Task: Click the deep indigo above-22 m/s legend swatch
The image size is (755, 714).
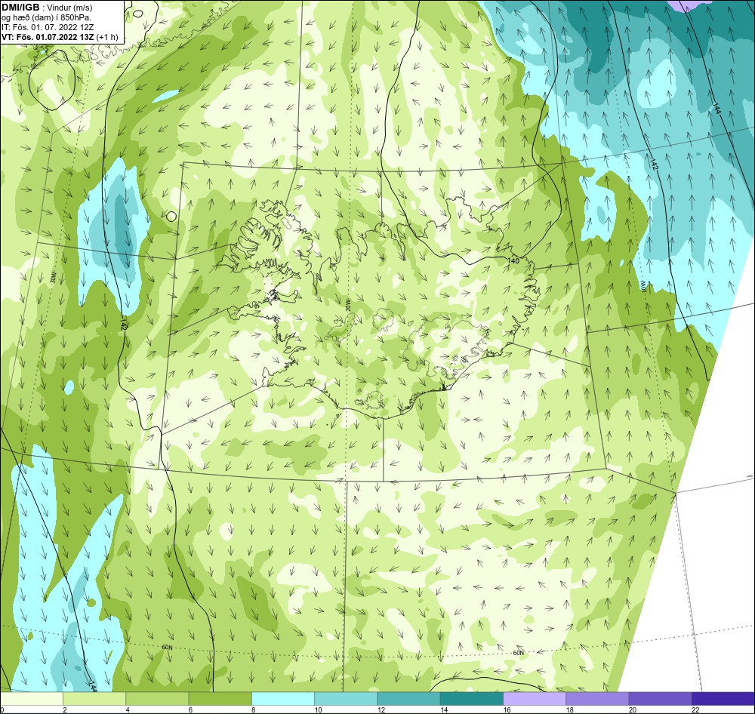Action: tap(723, 699)
